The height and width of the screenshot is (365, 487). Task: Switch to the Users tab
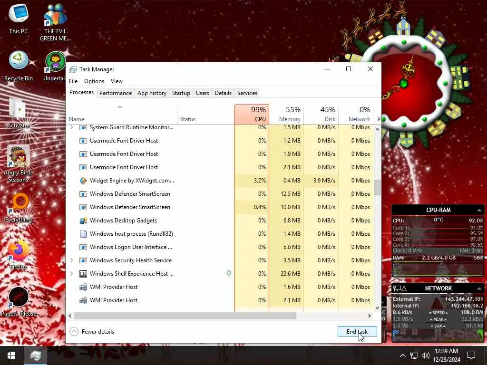click(x=203, y=93)
